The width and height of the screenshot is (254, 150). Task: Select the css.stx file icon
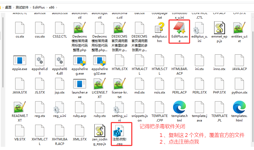tap(40, 28)
